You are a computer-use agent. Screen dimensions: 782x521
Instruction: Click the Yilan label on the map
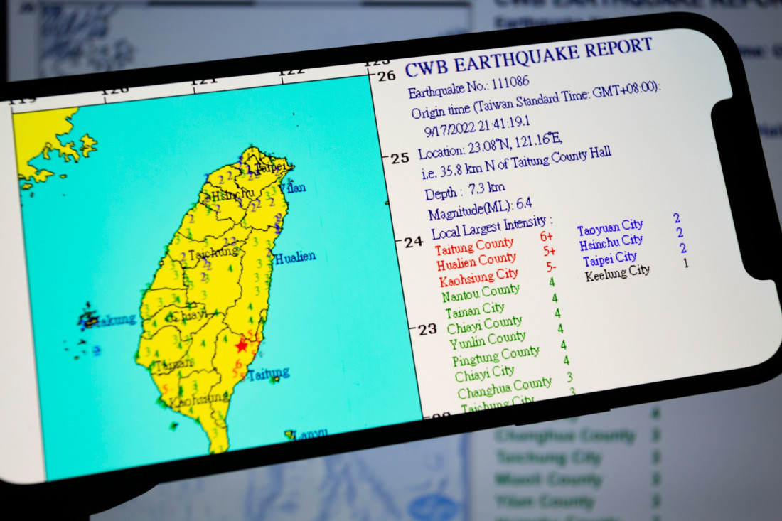point(292,188)
